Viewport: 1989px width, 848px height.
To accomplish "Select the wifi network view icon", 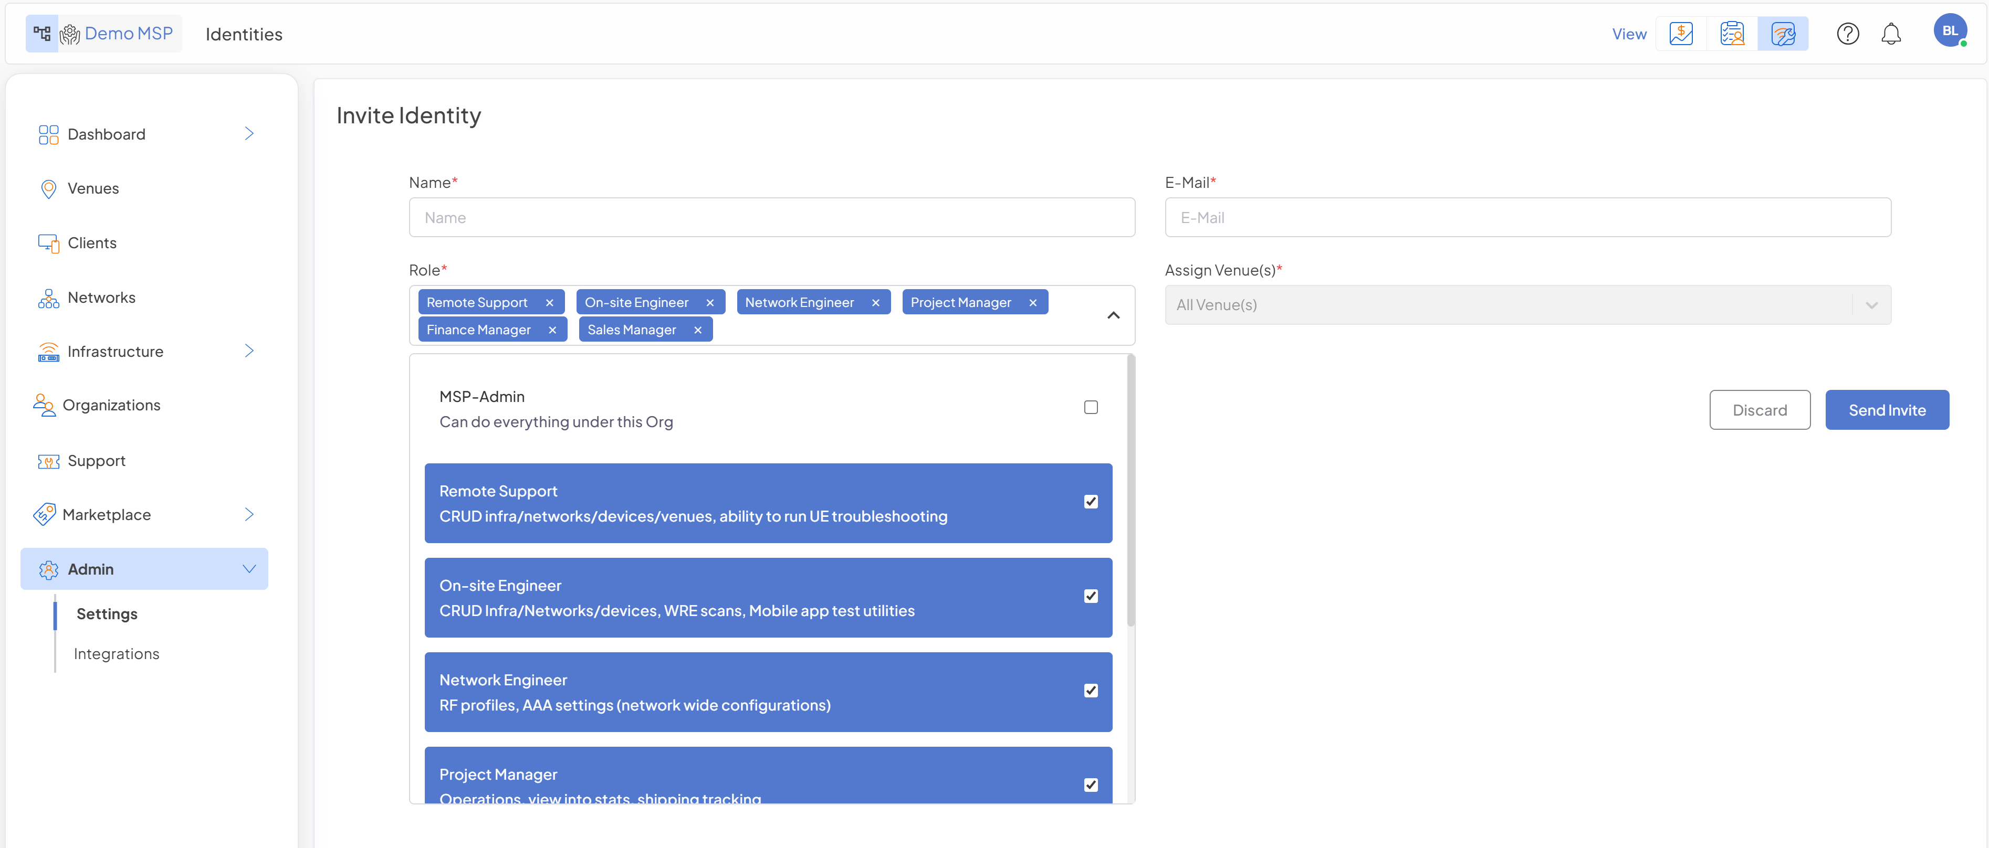I will coord(1782,34).
